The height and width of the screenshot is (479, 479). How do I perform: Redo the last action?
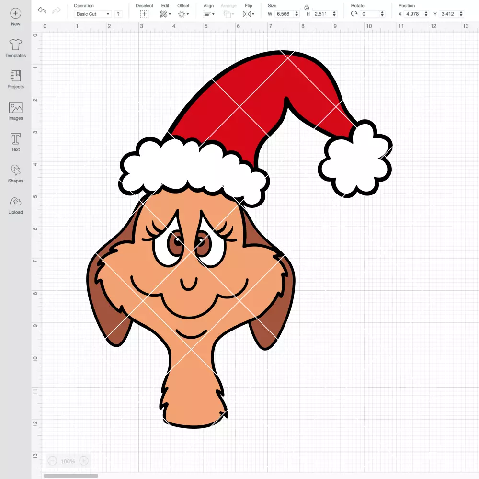(x=57, y=11)
